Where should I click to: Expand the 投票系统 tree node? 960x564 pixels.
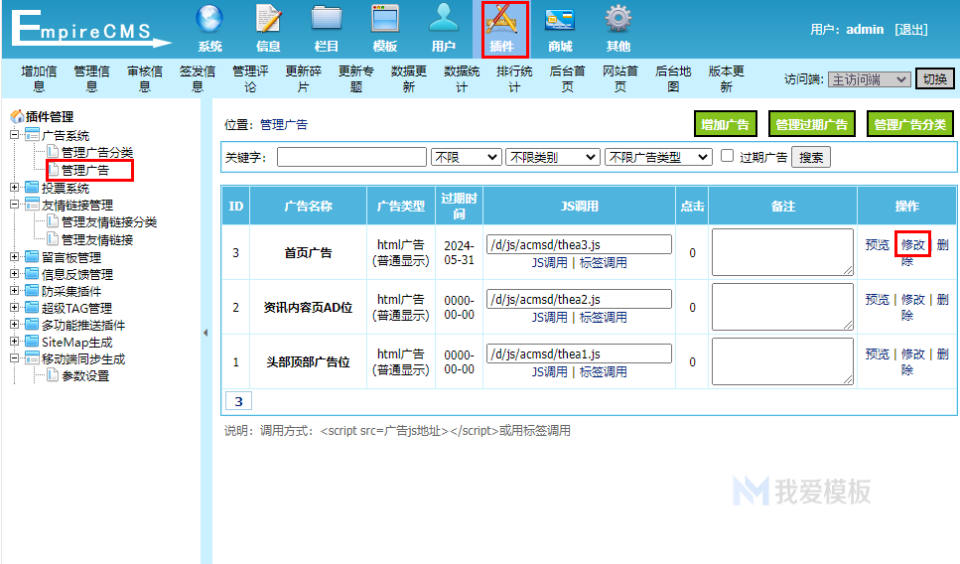(x=14, y=188)
